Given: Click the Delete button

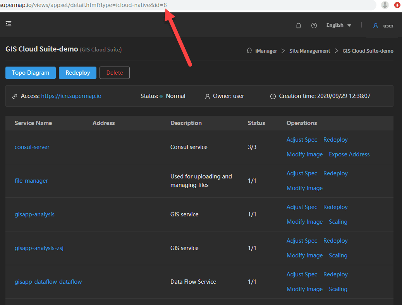Looking at the screenshot, I should (x=115, y=73).
